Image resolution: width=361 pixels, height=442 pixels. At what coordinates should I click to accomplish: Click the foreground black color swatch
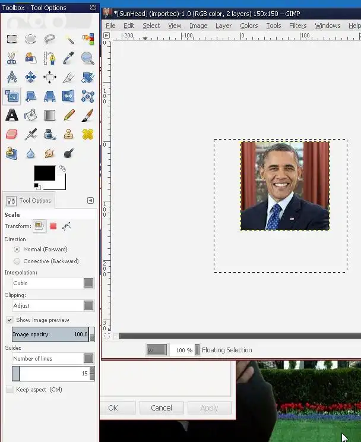[45, 173]
